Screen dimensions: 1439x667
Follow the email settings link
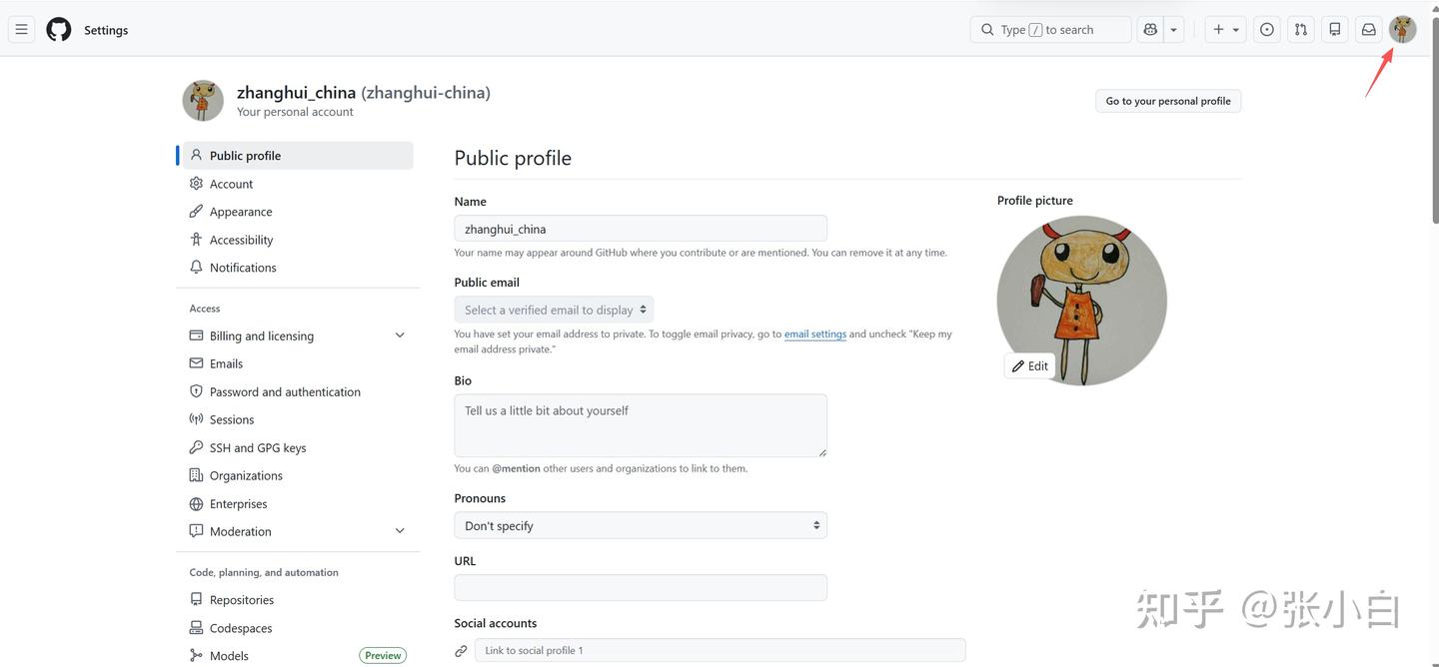(x=815, y=334)
